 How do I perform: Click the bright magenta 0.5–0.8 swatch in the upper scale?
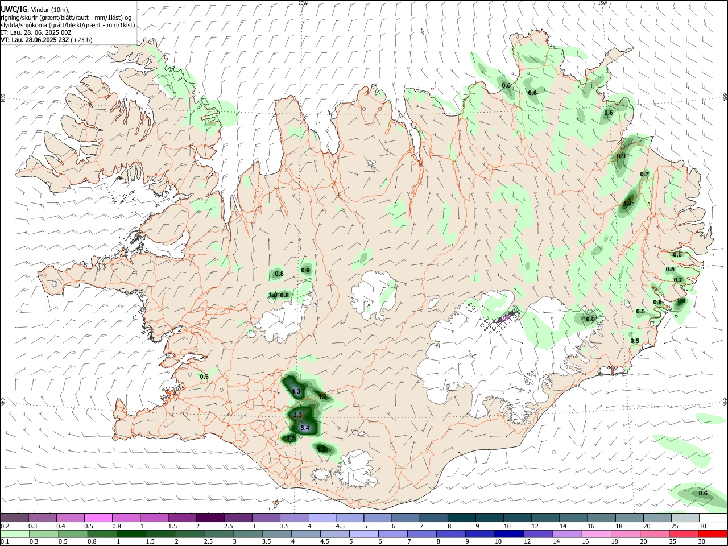coord(99,518)
